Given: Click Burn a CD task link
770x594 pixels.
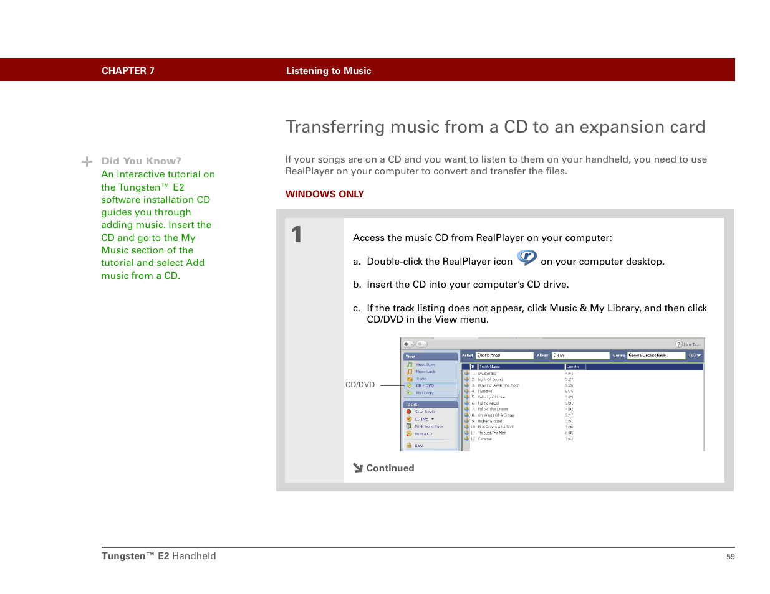Looking at the screenshot, I should [x=423, y=434].
